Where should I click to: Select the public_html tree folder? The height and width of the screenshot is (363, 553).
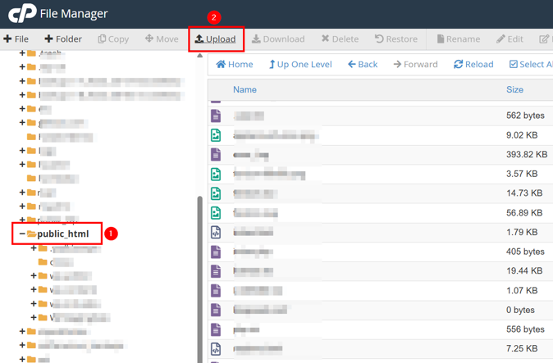pyautogui.click(x=63, y=234)
